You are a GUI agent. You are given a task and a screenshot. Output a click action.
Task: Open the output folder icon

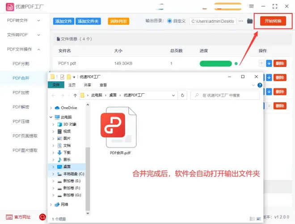[x=250, y=21]
